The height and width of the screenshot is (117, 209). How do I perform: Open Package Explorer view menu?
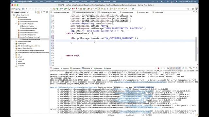[x=41, y=12]
